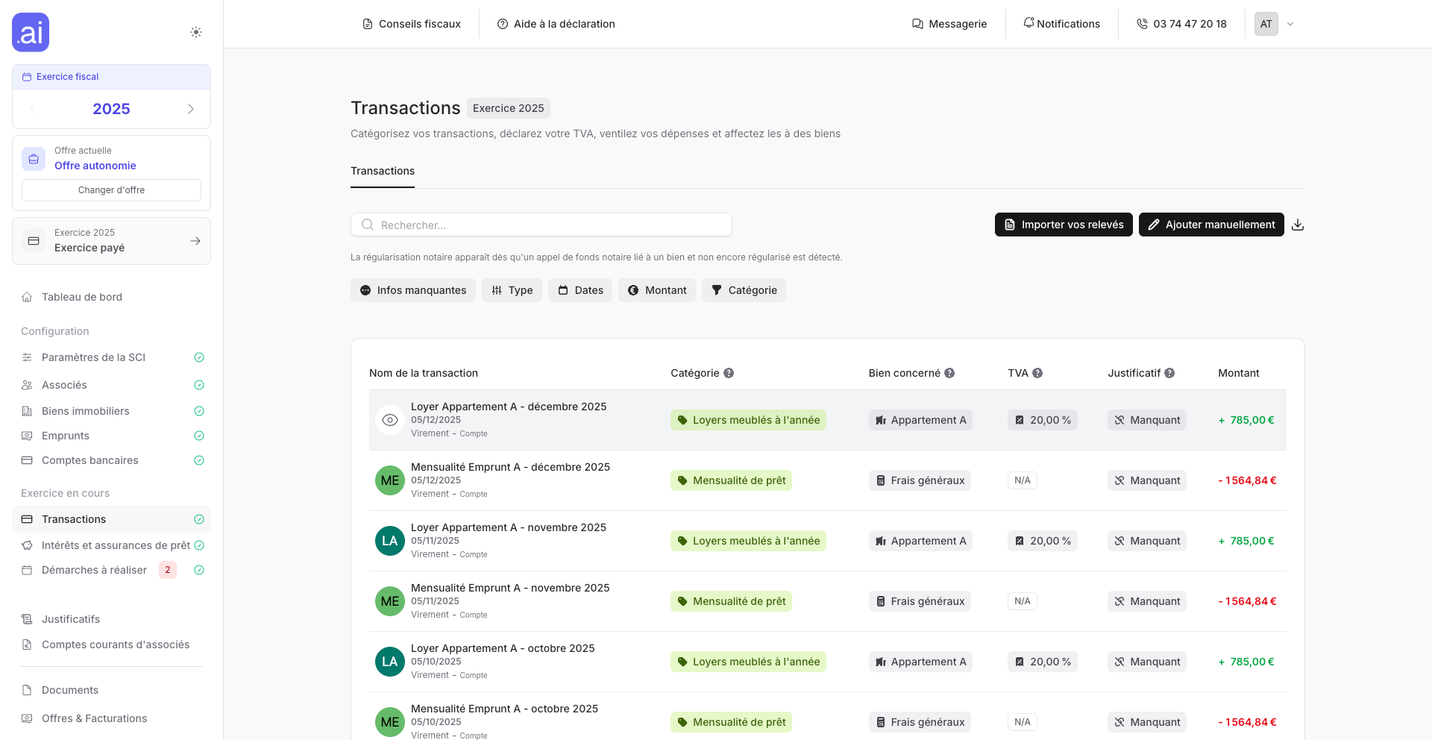1432x740 pixels.
Task: Toggle the light/dark theme sun icon
Action: 196,32
